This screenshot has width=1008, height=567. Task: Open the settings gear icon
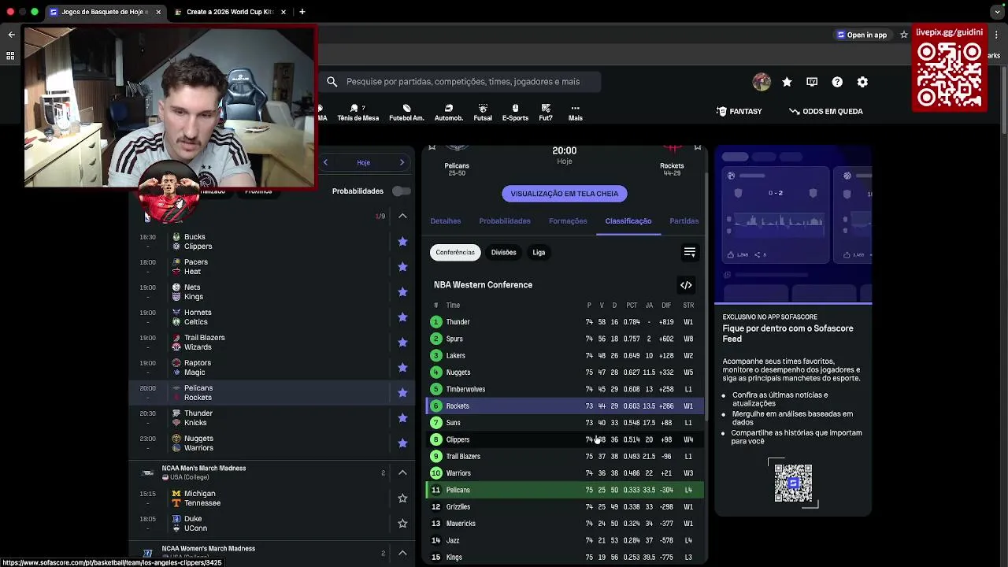coord(862,82)
